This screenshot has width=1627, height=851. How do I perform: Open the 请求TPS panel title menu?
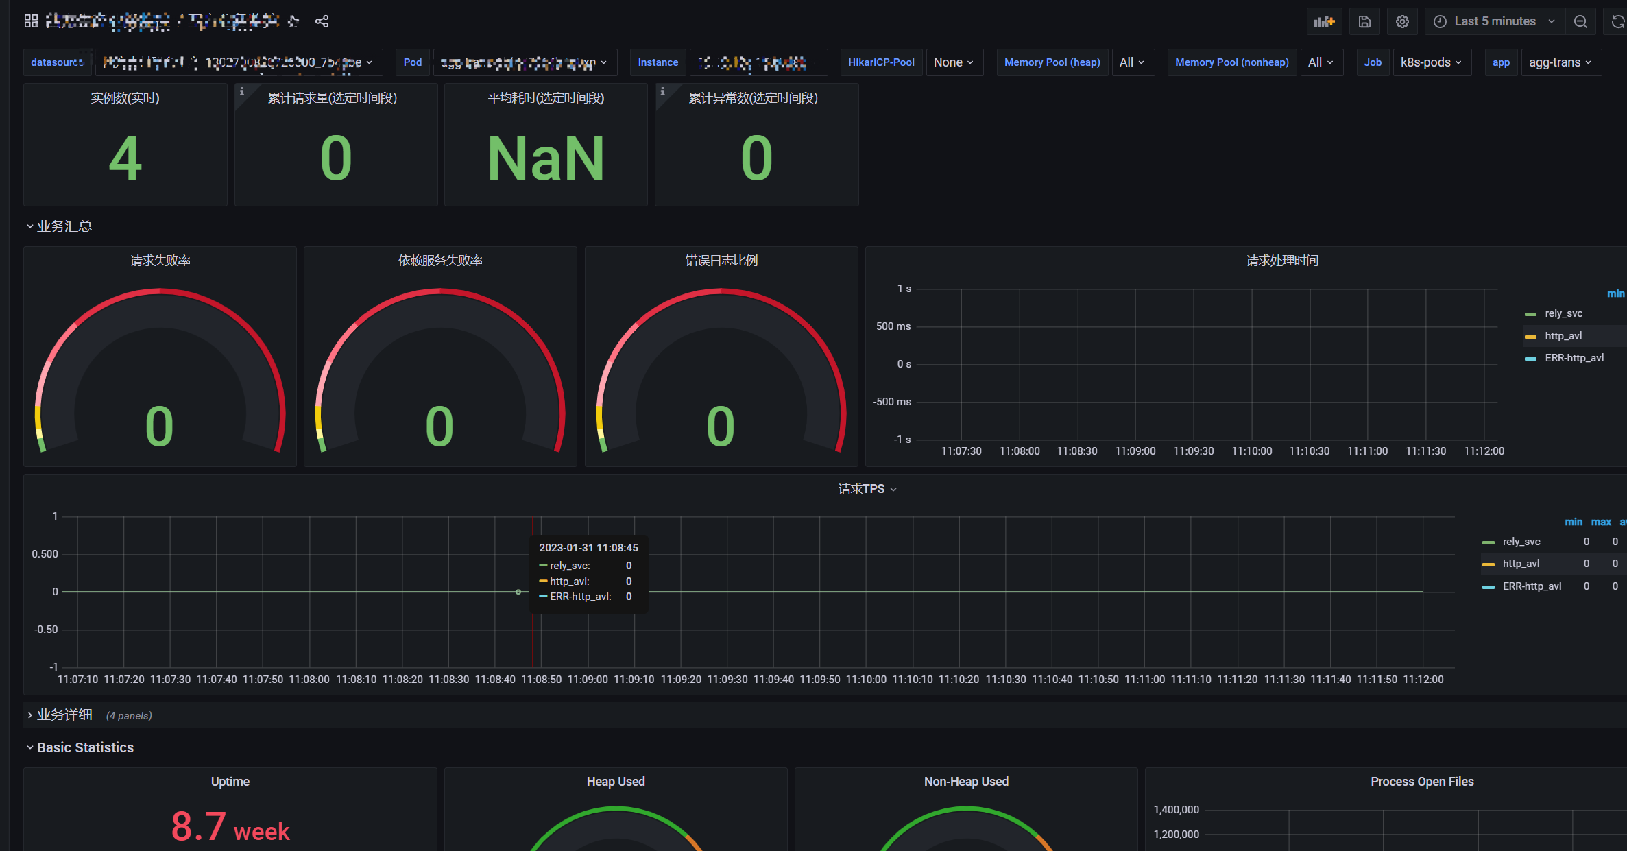point(867,489)
